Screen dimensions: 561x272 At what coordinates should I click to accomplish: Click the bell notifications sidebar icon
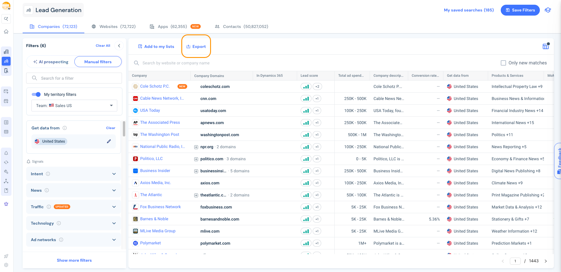[x=6, y=153]
